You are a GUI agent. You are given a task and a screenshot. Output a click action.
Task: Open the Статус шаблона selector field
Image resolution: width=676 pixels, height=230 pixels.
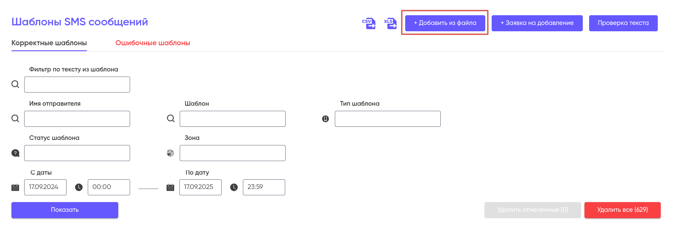(77, 153)
